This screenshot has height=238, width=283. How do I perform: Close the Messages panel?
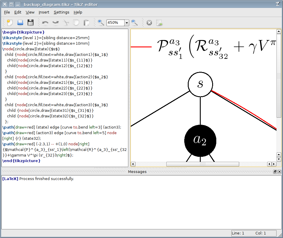coord(279,172)
